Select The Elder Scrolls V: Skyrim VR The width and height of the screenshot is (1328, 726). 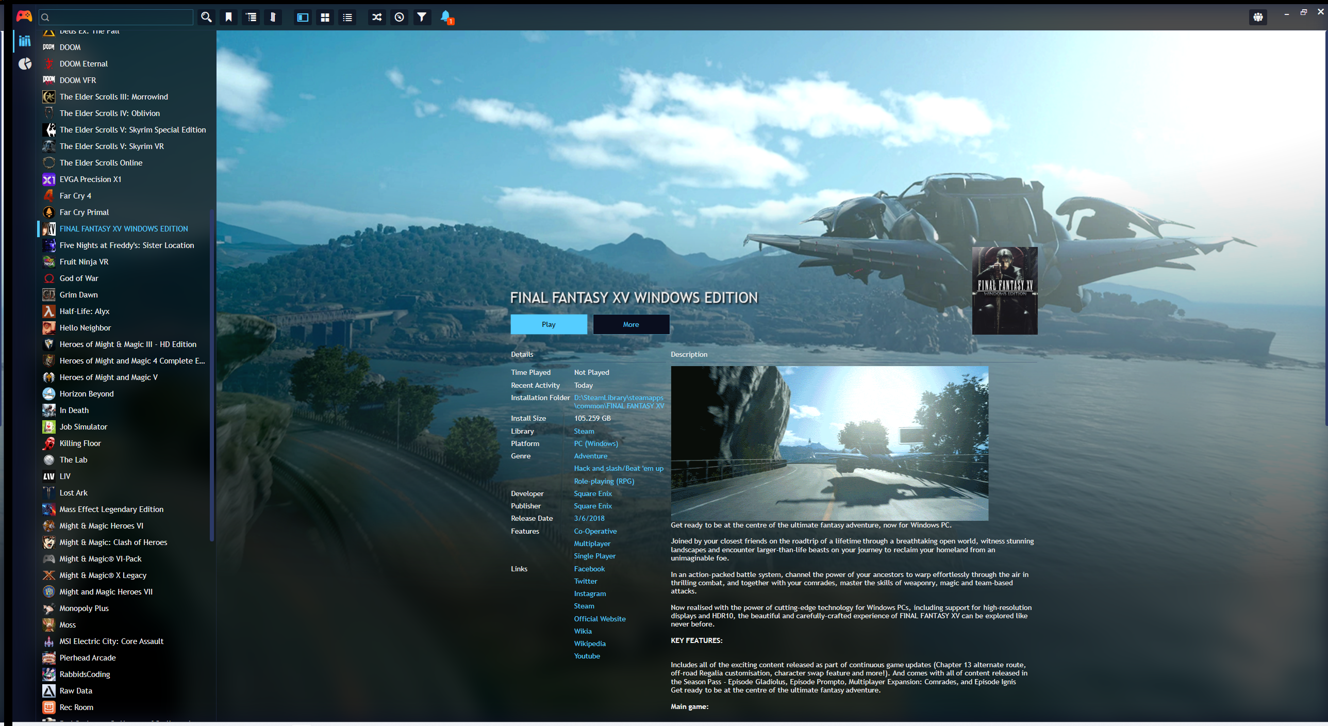pos(126,146)
